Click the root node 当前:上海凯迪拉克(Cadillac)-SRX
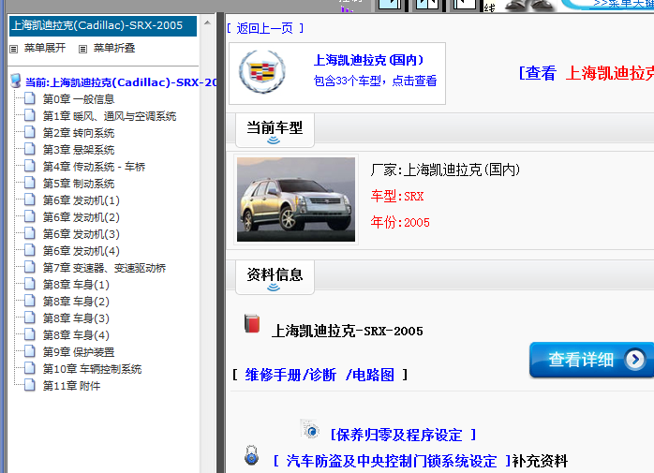This screenshot has height=473, width=654. (x=121, y=82)
